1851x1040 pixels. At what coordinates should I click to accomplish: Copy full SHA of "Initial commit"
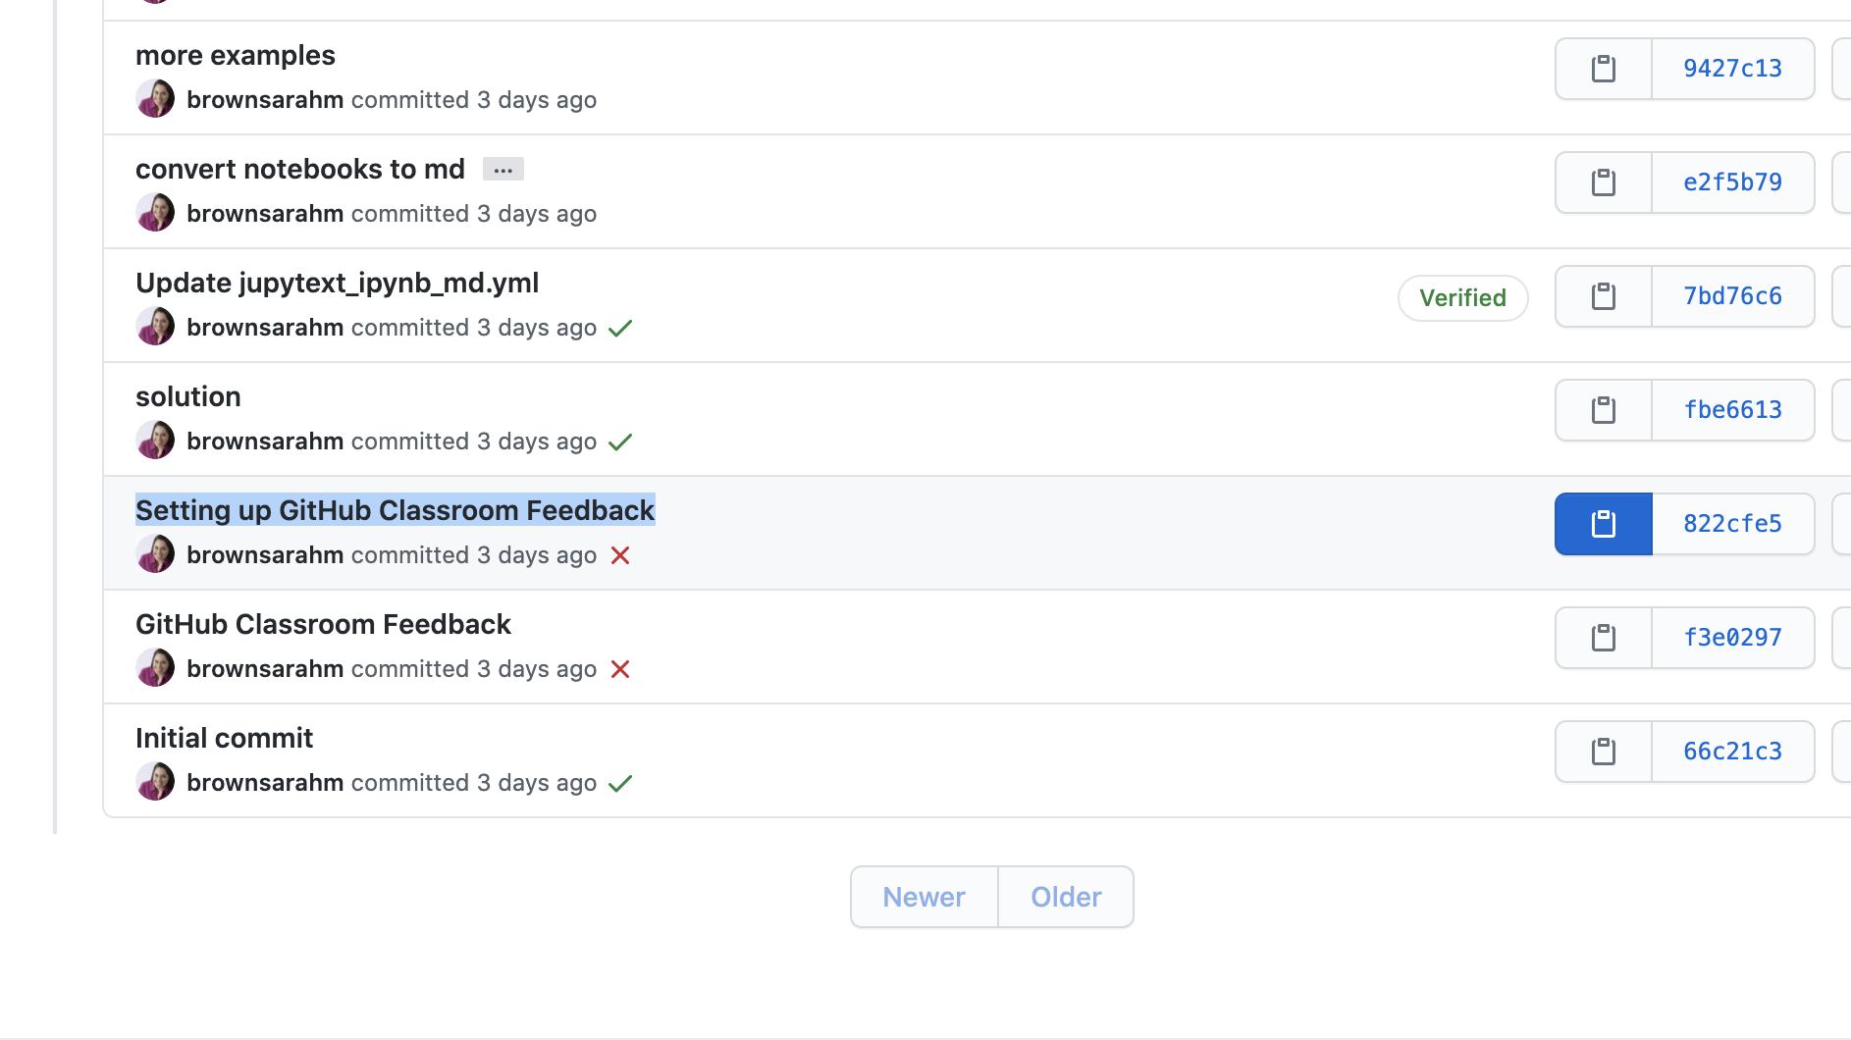tap(1602, 751)
